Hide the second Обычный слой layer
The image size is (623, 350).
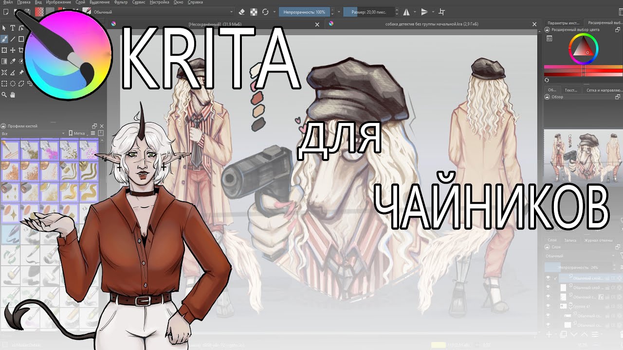click(548, 287)
